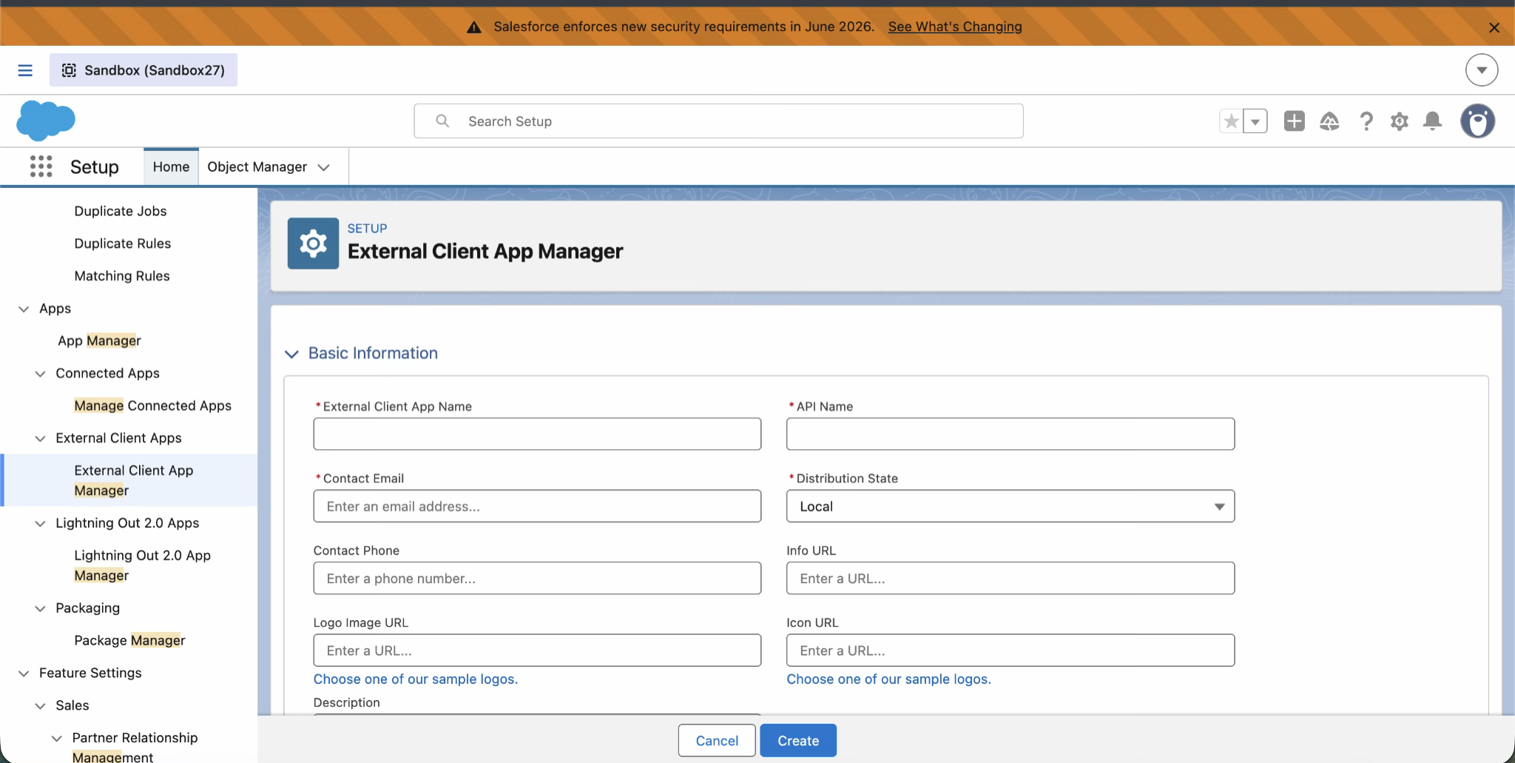This screenshot has width=1515, height=763.
Task: Favorite this page with the star icon
Action: 1231,121
